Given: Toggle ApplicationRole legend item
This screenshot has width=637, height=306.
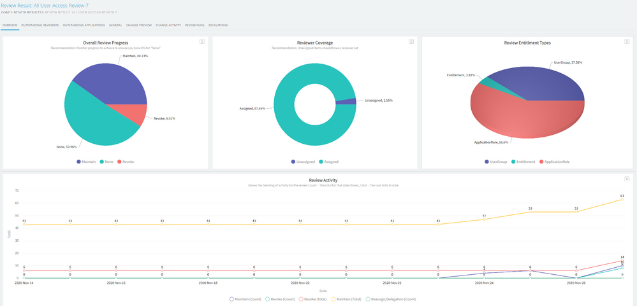Looking at the screenshot, I should pos(555,162).
